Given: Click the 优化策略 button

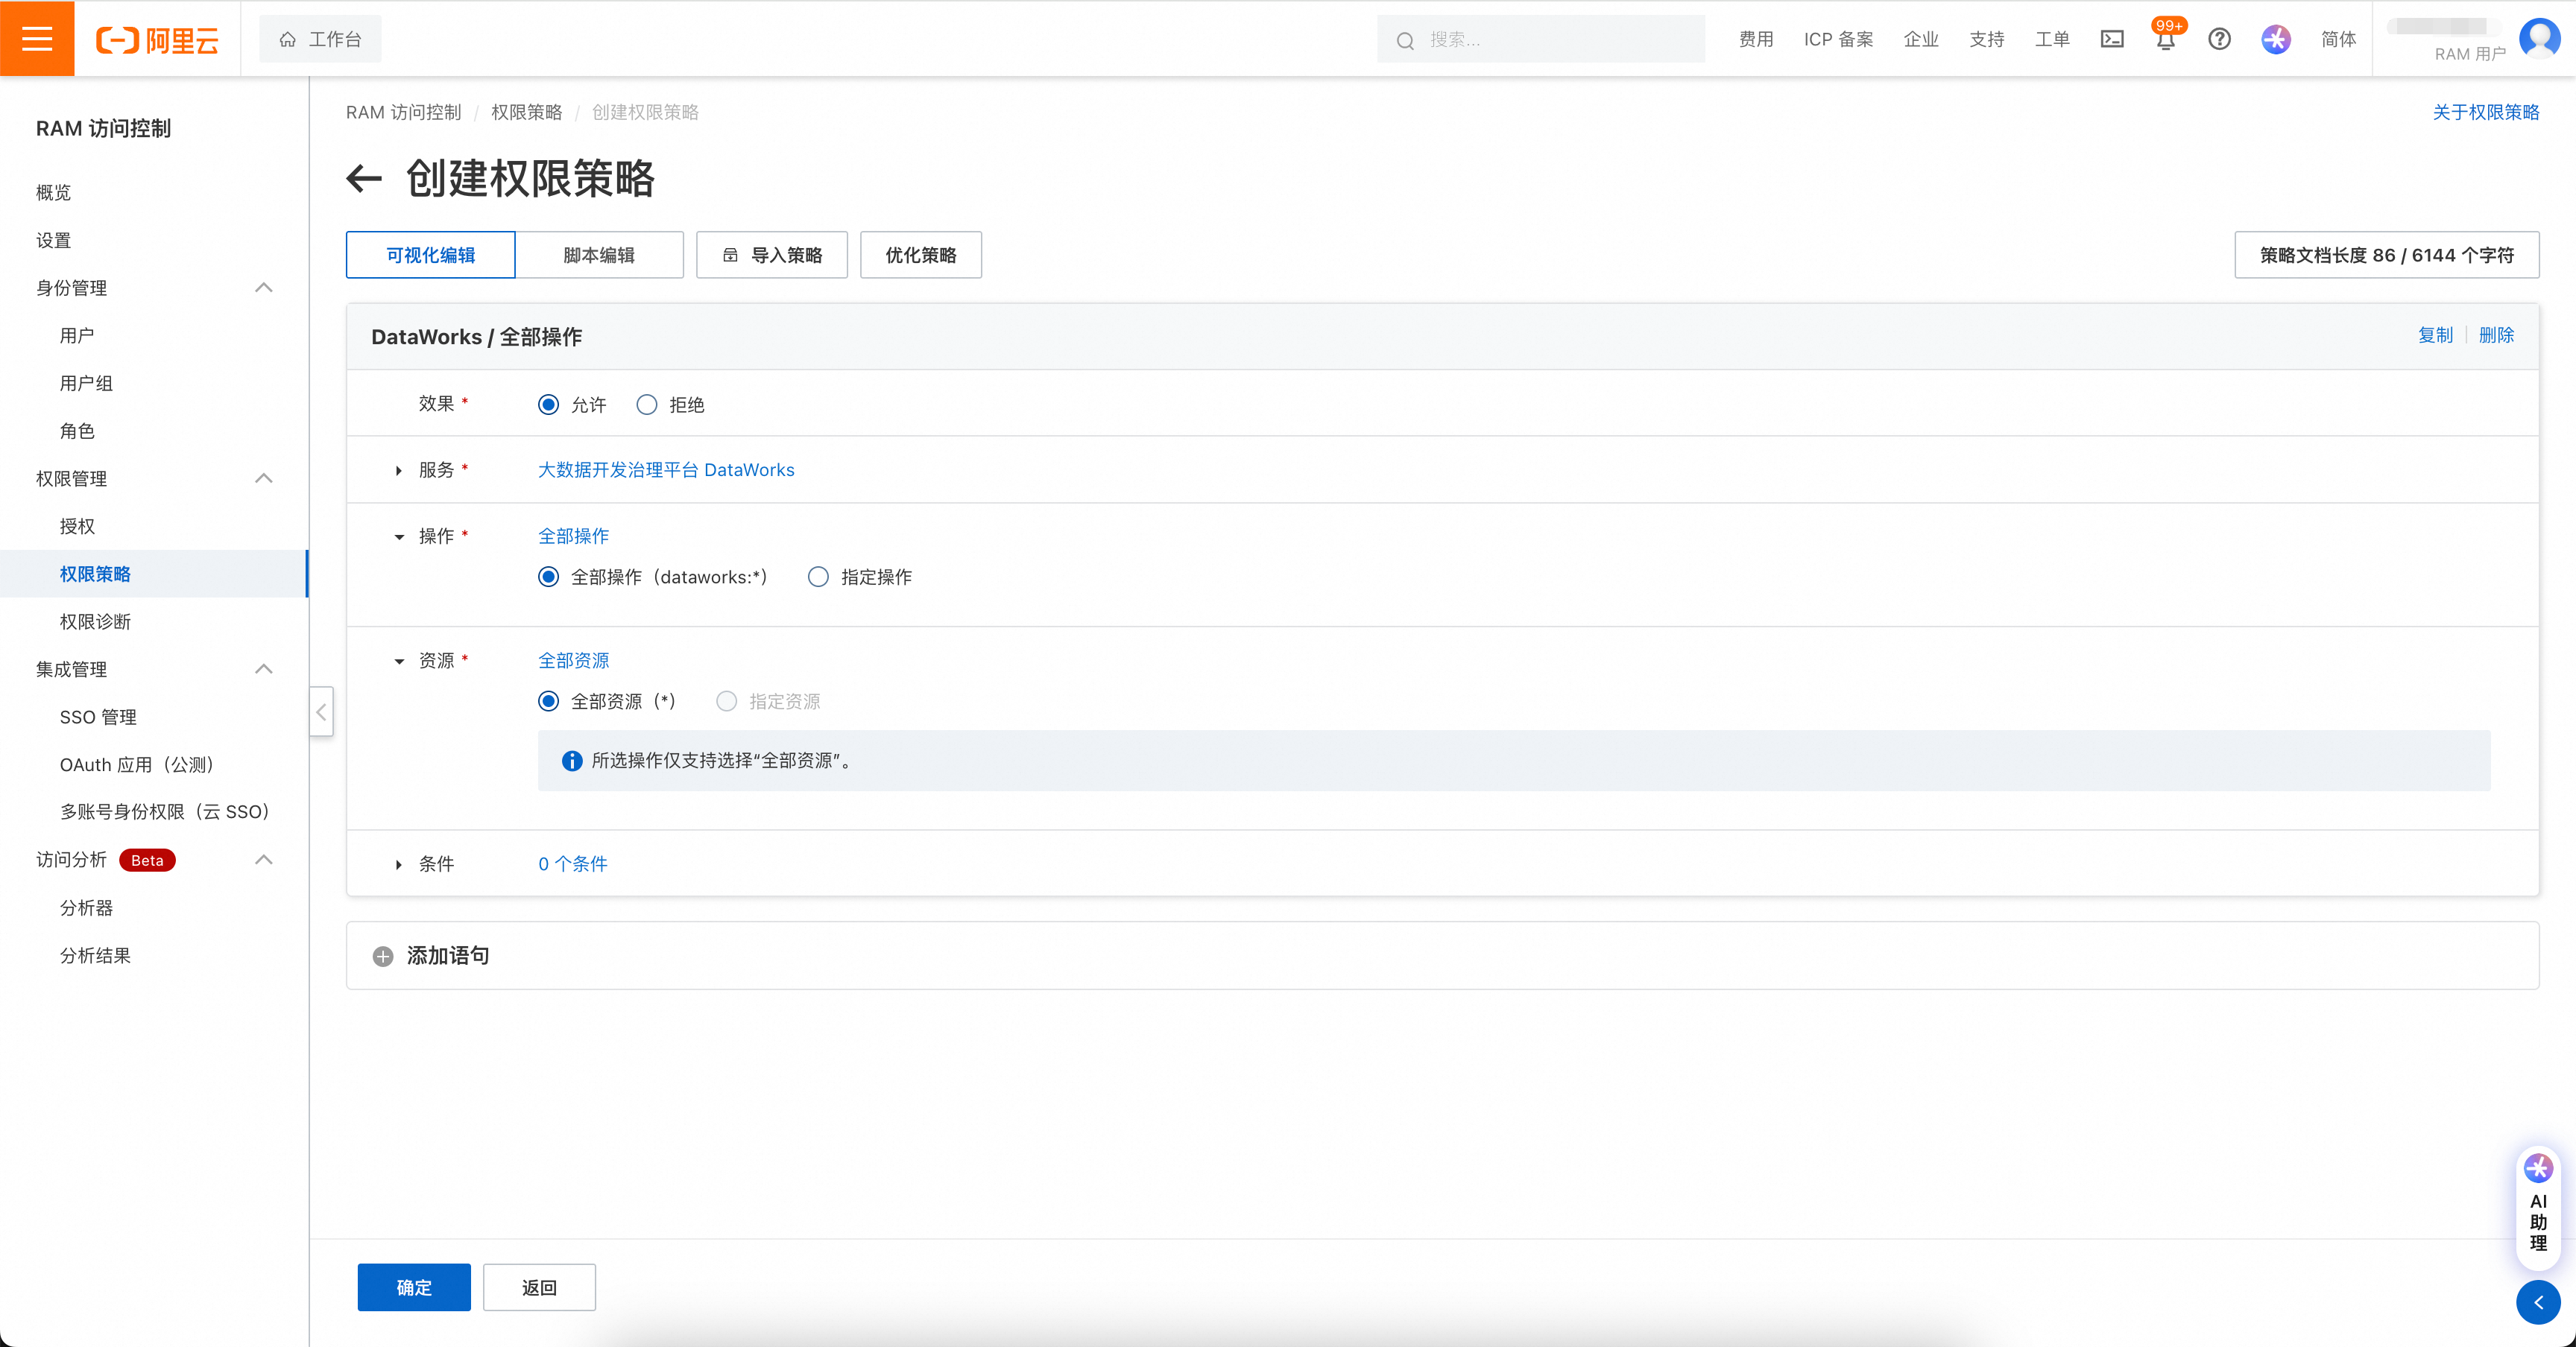Looking at the screenshot, I should click(x=921, y=255).
